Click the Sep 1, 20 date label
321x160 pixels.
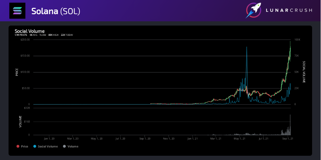(145, 139)
